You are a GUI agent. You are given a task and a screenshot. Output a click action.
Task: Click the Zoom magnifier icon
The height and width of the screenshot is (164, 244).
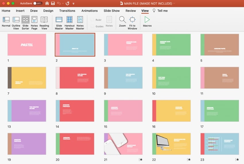[123, 22]
